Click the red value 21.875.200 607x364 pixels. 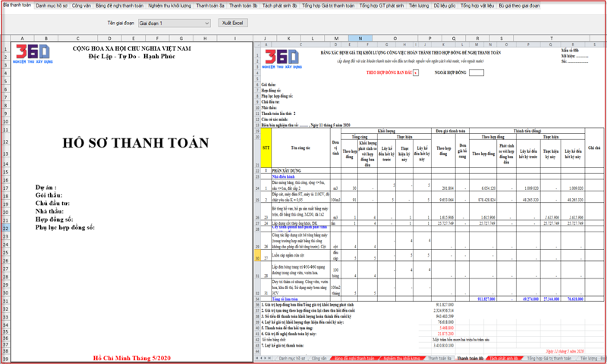445,334
